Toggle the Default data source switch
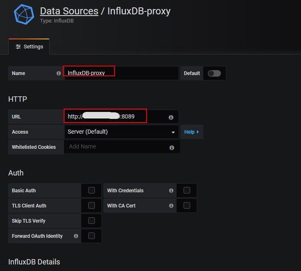Screen dimensions: 301x271 click(214, 73)
